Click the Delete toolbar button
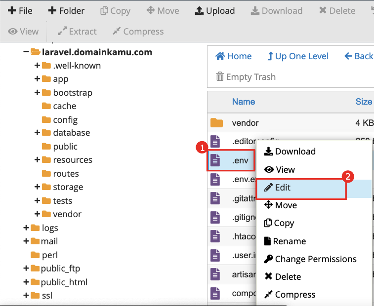Screen dimensions: 374x306 pos(337,11)
